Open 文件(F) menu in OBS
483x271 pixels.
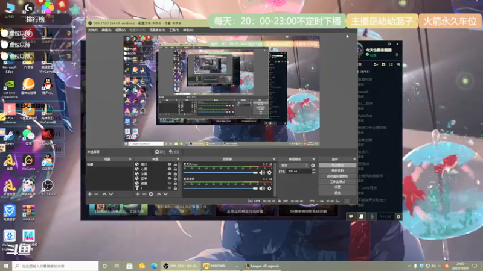pos(92,30)
